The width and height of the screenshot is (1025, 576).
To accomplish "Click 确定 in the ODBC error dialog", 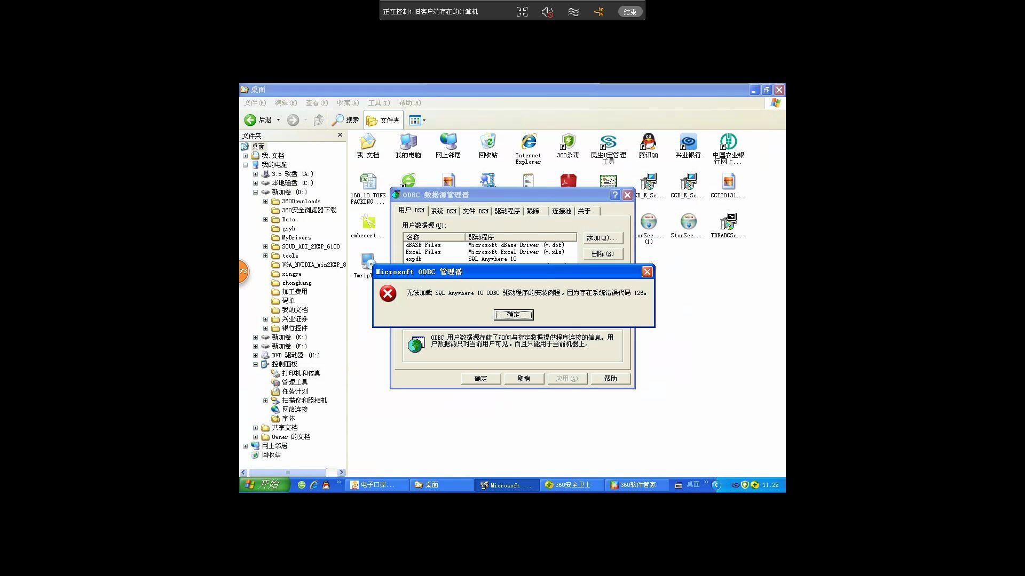I will pos(514,315).
